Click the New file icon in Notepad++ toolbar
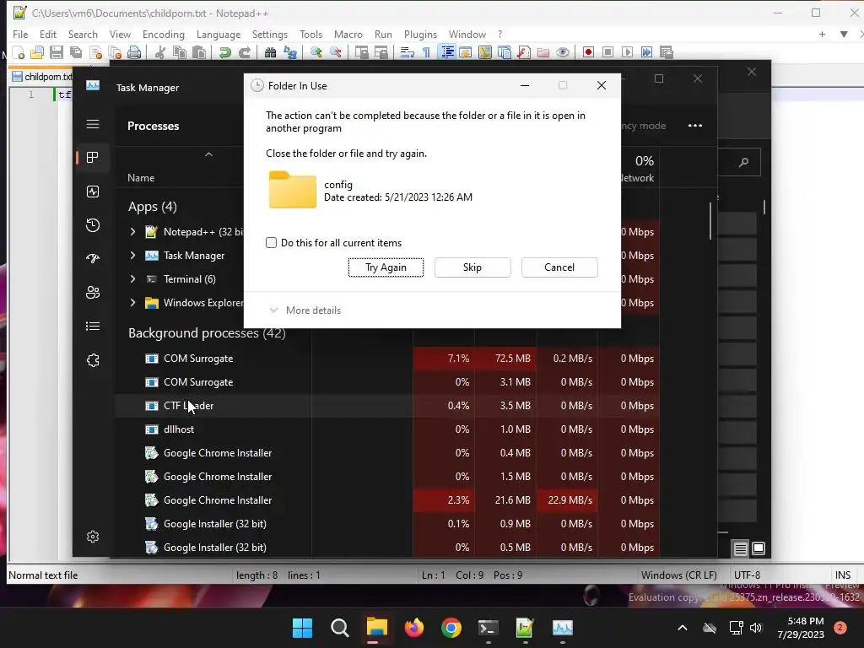The image size is (864, 648). click(x=19, y=52)
